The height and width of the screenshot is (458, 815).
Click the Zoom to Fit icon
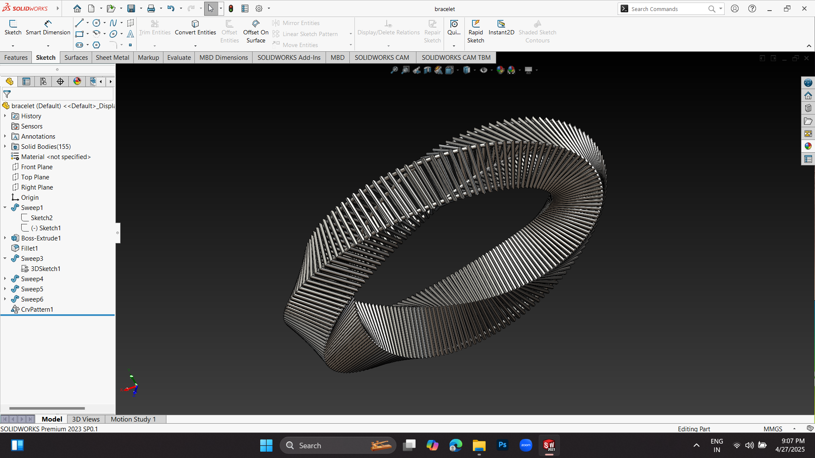point(394,70)
